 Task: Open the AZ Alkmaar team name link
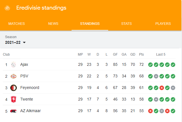(30, 111)
